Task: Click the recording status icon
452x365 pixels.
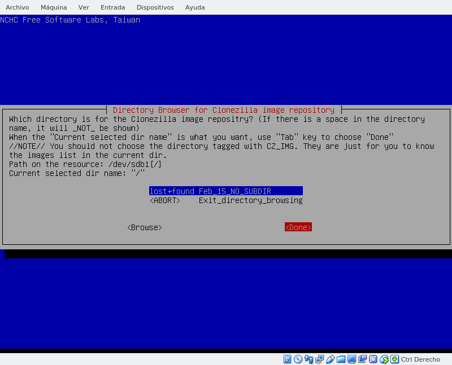Action: [362, 359]
